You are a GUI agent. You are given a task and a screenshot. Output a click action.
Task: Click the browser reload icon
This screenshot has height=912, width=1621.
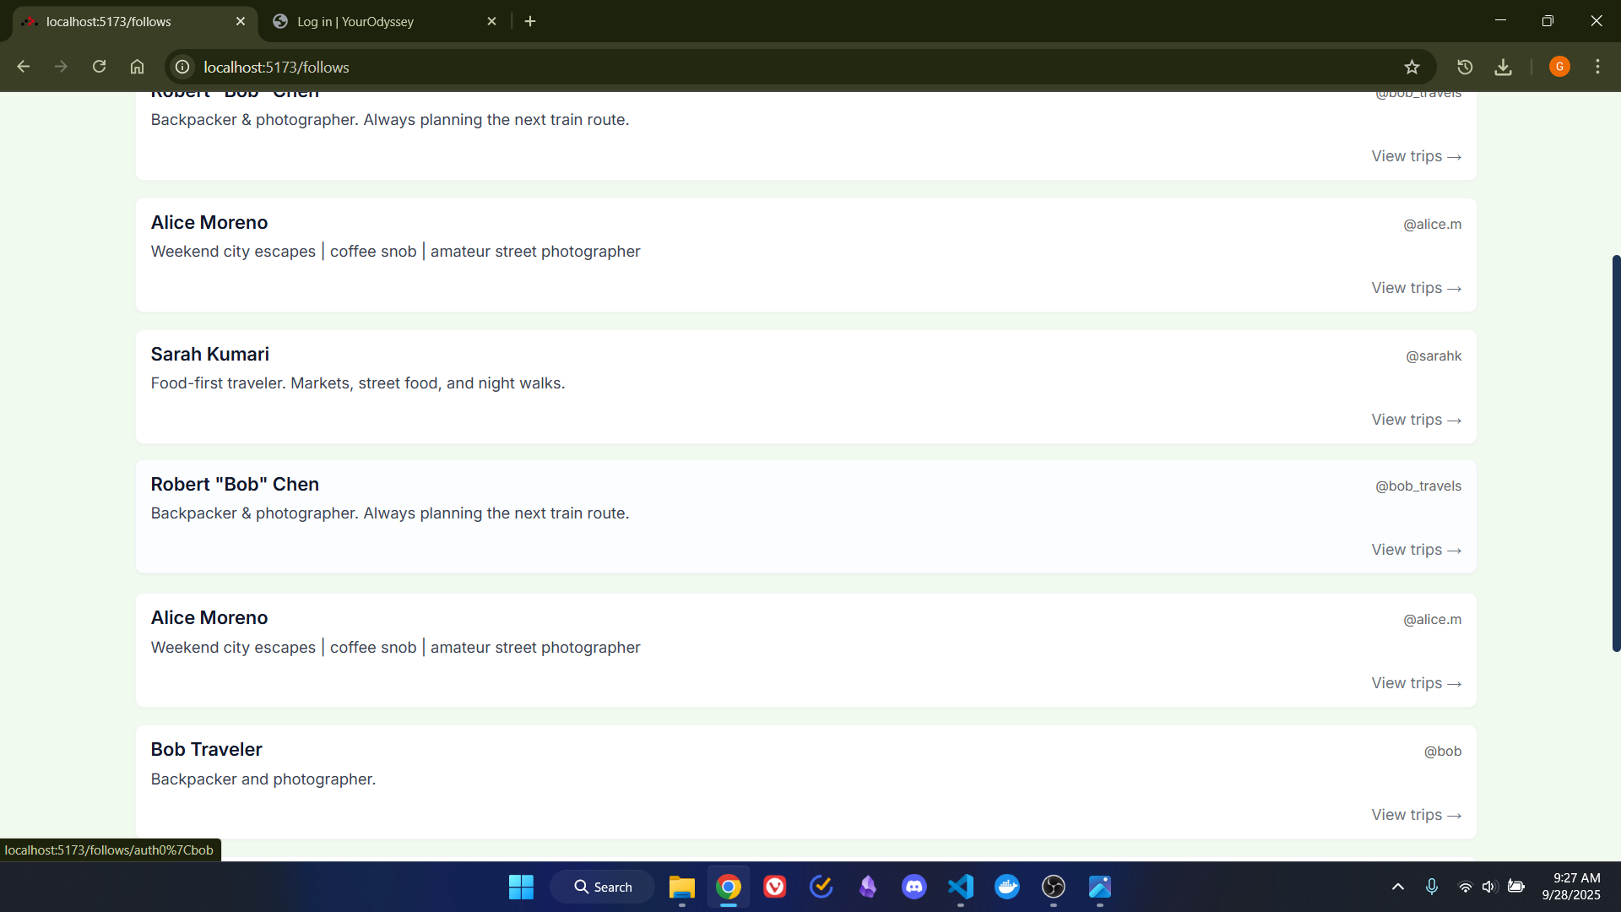(99, 67)
